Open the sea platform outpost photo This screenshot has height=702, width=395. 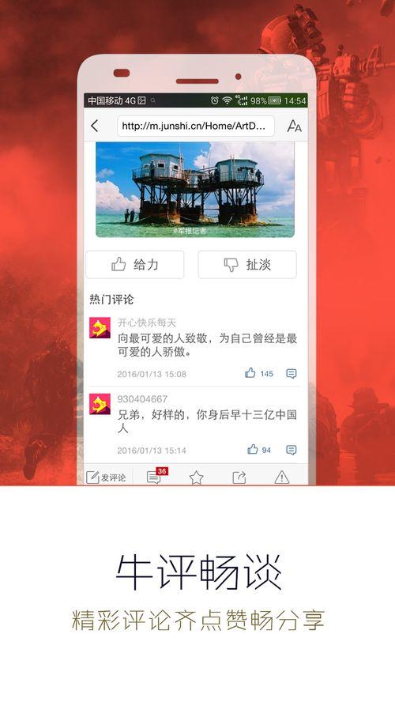[195, 190]
